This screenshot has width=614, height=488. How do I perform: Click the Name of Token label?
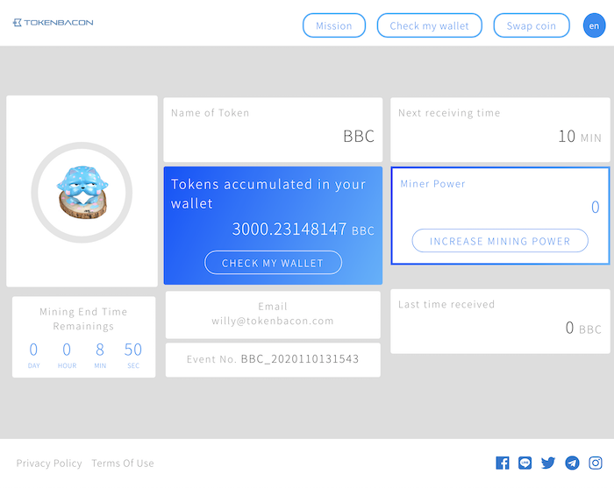[210, 113]
